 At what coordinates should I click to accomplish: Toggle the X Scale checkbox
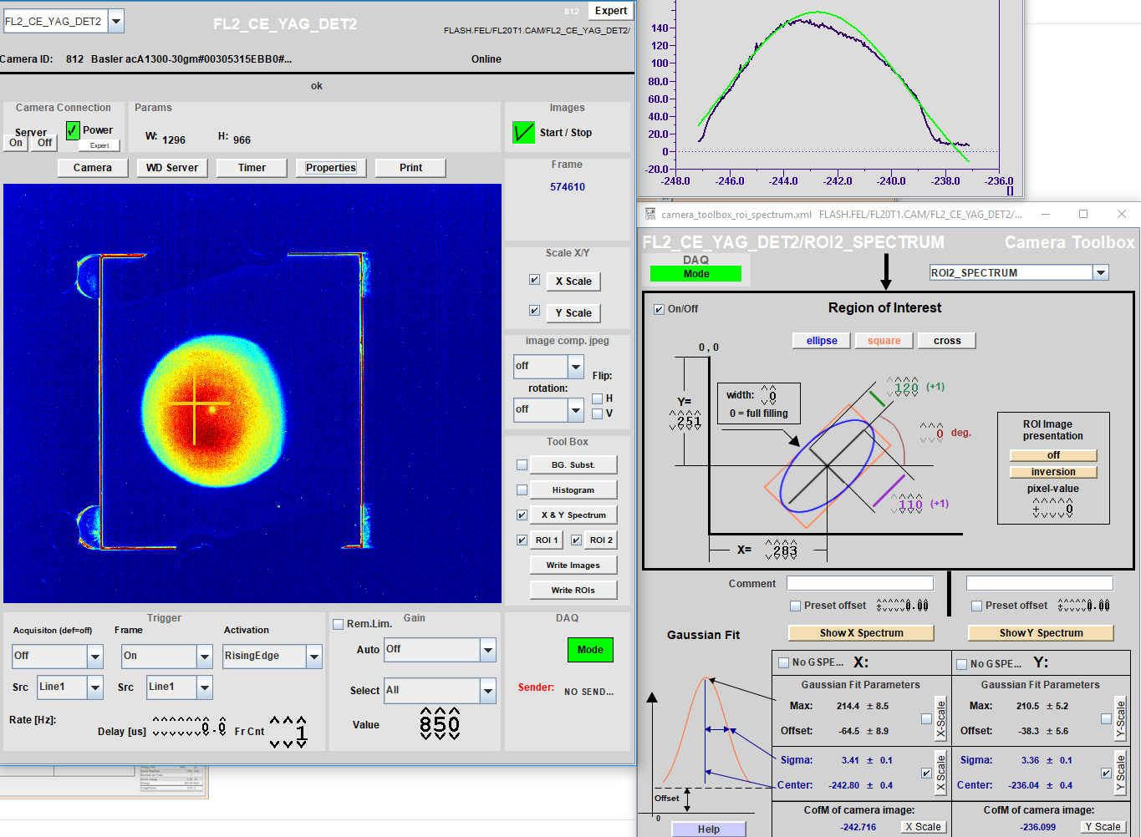point(534,280)
